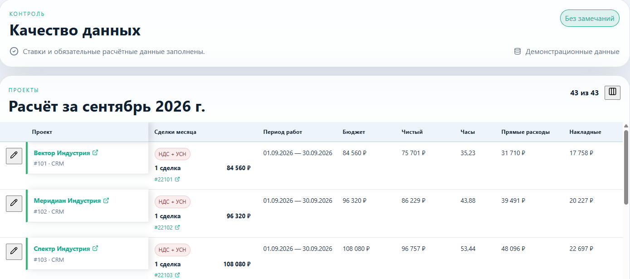The image size is (630, 279).
Task: Click the Чистый column header
Action: pos(412,132)
